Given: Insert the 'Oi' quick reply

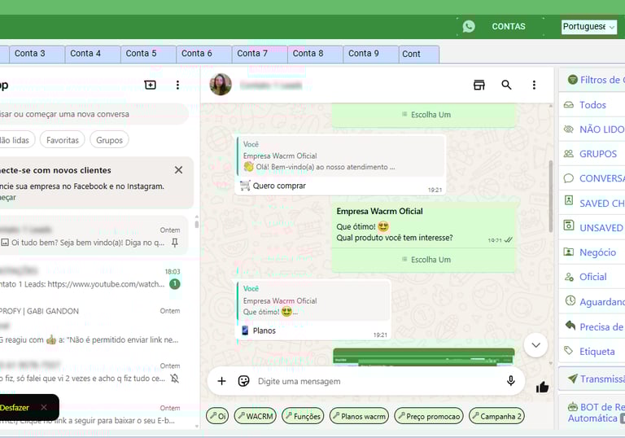Looking at the screenshot, I should click(x=217, y=416).
